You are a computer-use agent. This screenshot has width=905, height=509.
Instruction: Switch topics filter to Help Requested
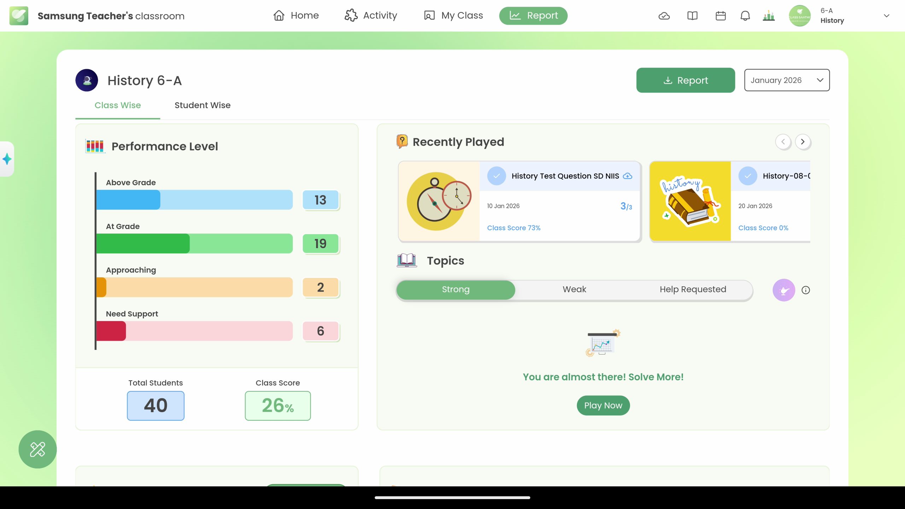tap(693, 289)
